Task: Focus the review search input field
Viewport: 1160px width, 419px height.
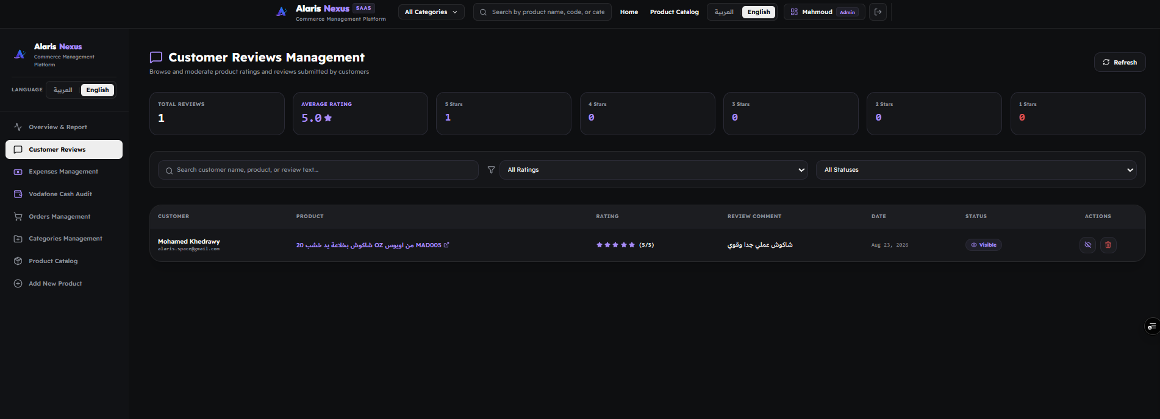Action: 318,170
